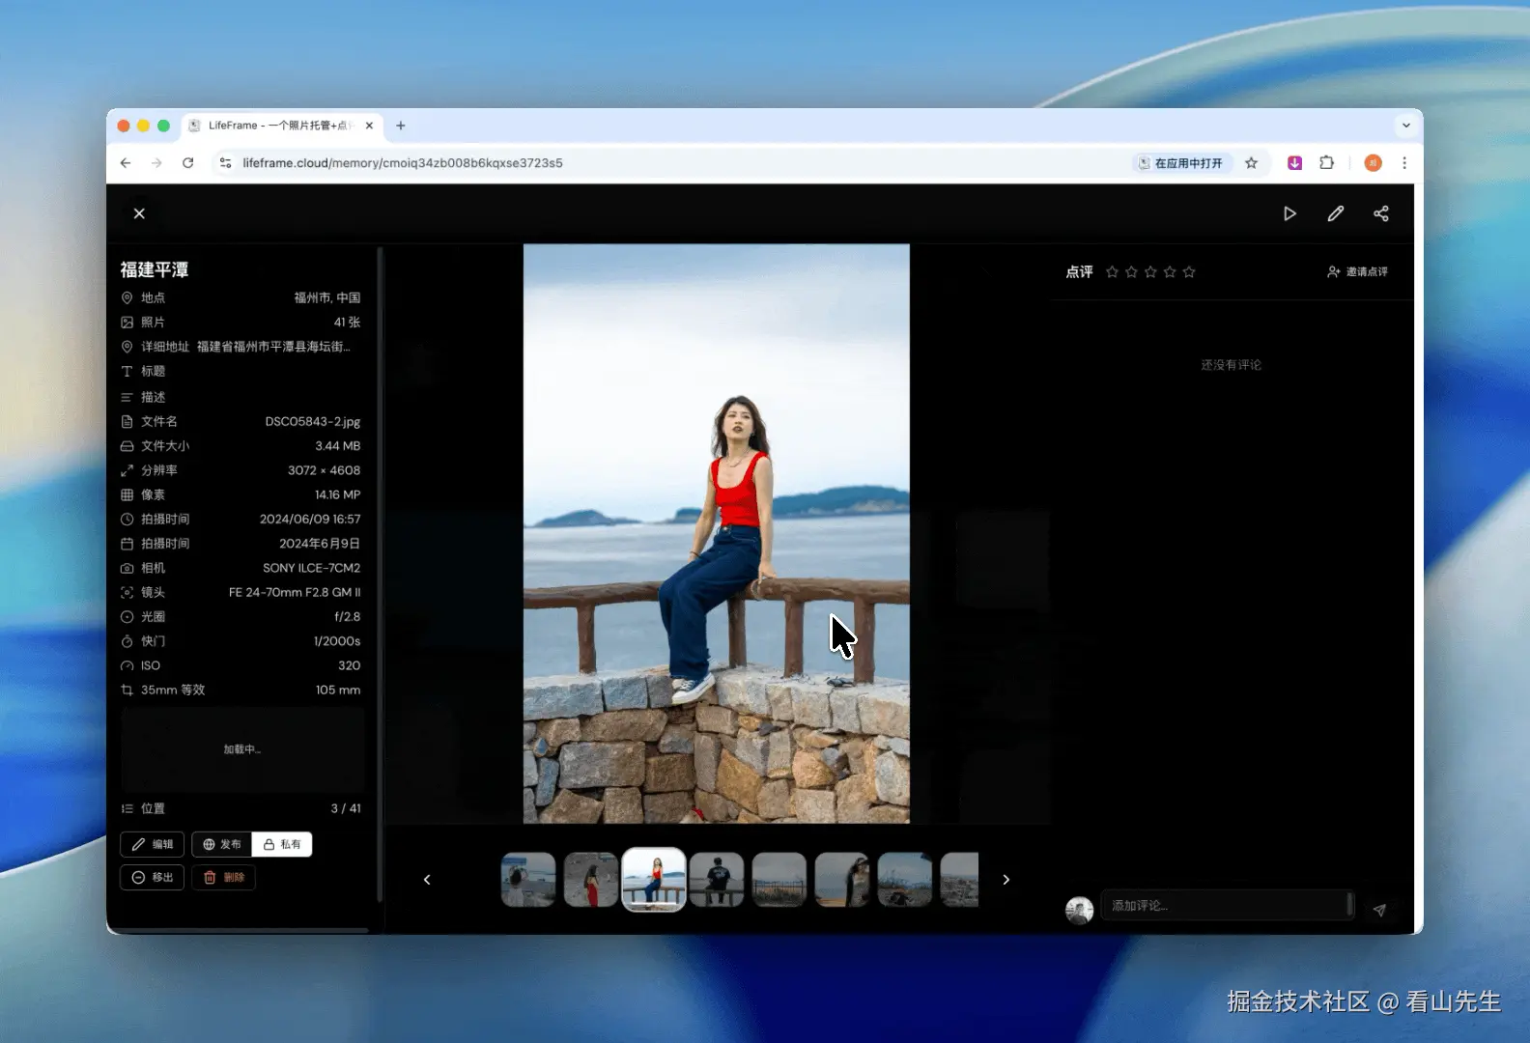Click the capture time 2024/06/09 16:57
This screenshot has width=1530, height=1043.
click(310, 520)
